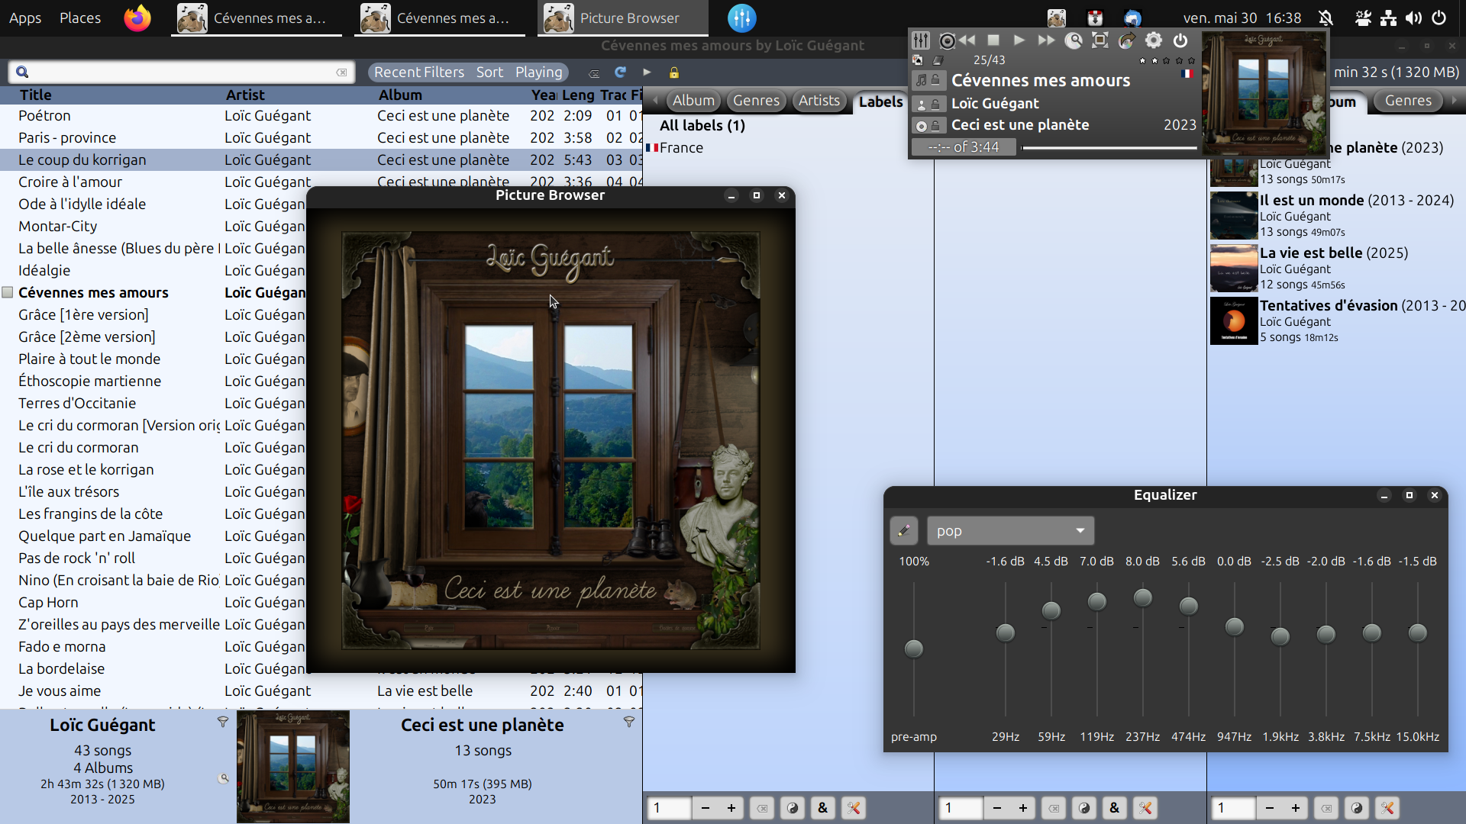Viewport: 1466px width, 824px height.
Task: Click the yin-yang invert button in the Labels pane
Action: click(793, 808)
